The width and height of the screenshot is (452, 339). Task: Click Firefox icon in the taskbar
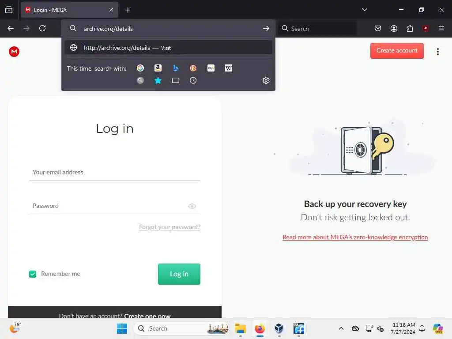[260, 328]
